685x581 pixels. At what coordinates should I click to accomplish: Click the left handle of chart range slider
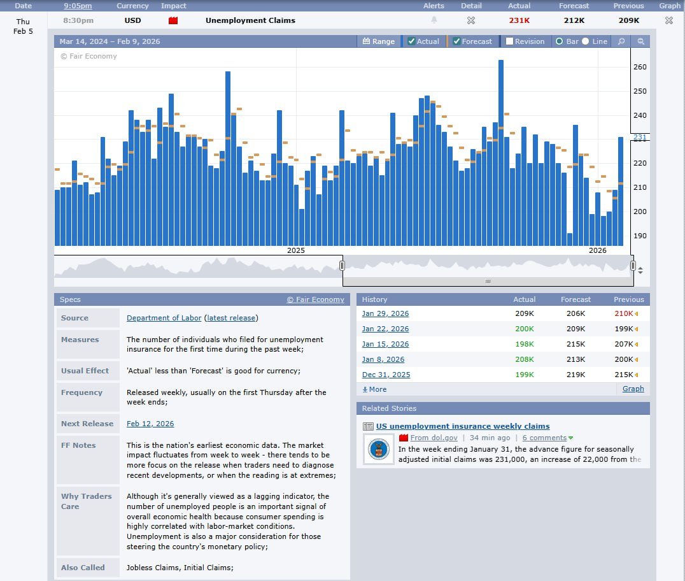point(342,266)
